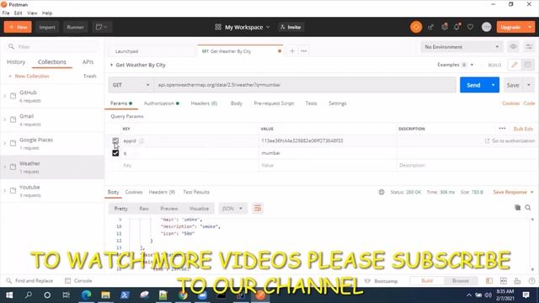Open the satellite capture requests icon
Image resolution: width=539 pixels, height=303 pixels.
click(x=430, y=27)
